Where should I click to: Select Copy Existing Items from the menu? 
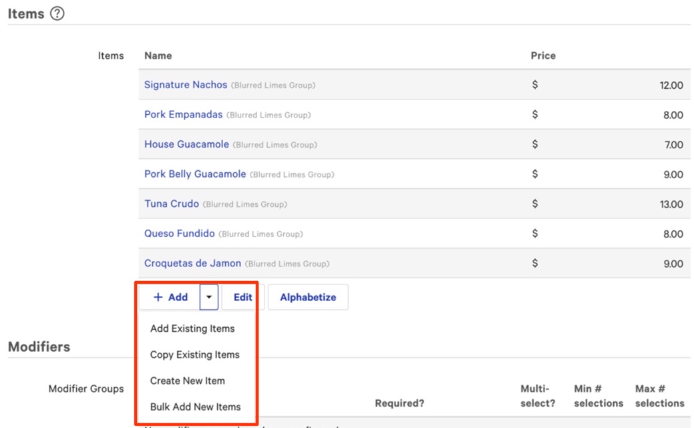pos(193,355)
